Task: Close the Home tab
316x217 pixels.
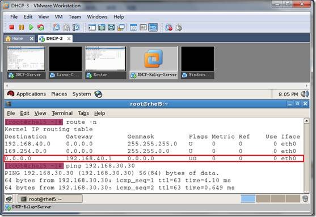Action: coord(32,39)
